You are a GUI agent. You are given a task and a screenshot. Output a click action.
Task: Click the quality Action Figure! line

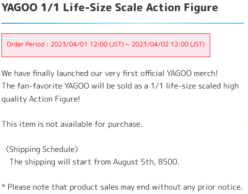pyautogui.click(x=41, y=99)
